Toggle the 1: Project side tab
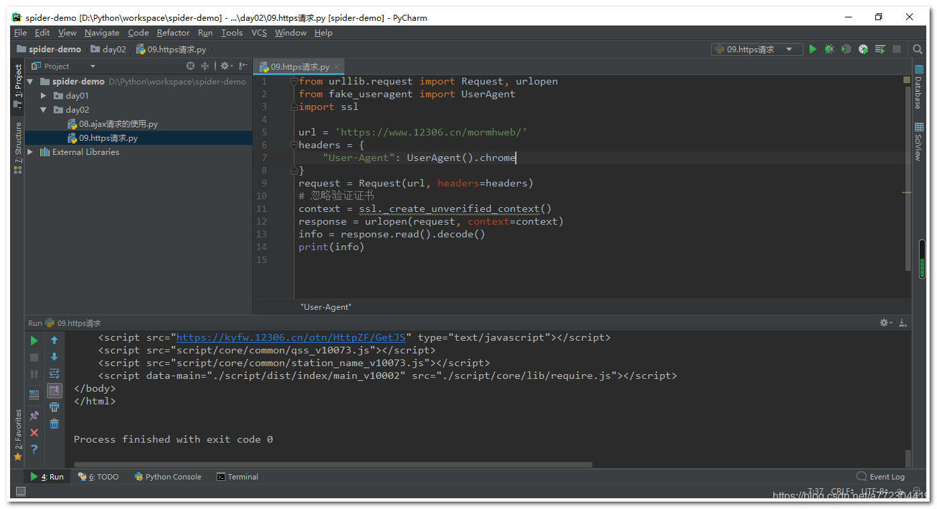This screenshot has height=509, width=937. (x=18, y=87)
